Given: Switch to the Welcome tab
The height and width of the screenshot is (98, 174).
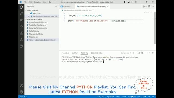Looking at the screenshot, I should [67, 7].
